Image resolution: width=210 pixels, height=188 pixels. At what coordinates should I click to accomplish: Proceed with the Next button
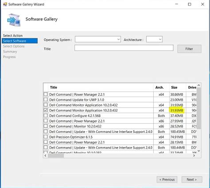coord(192,180)
